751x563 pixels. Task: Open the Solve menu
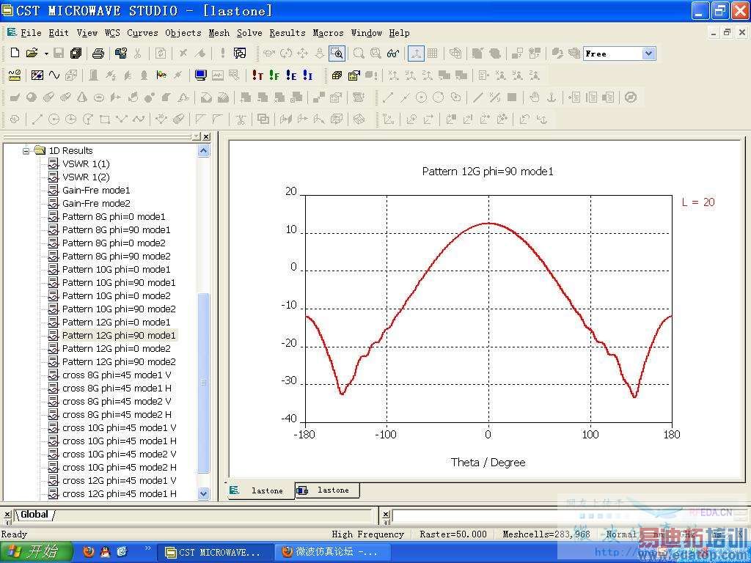click(x=249, y=33)
